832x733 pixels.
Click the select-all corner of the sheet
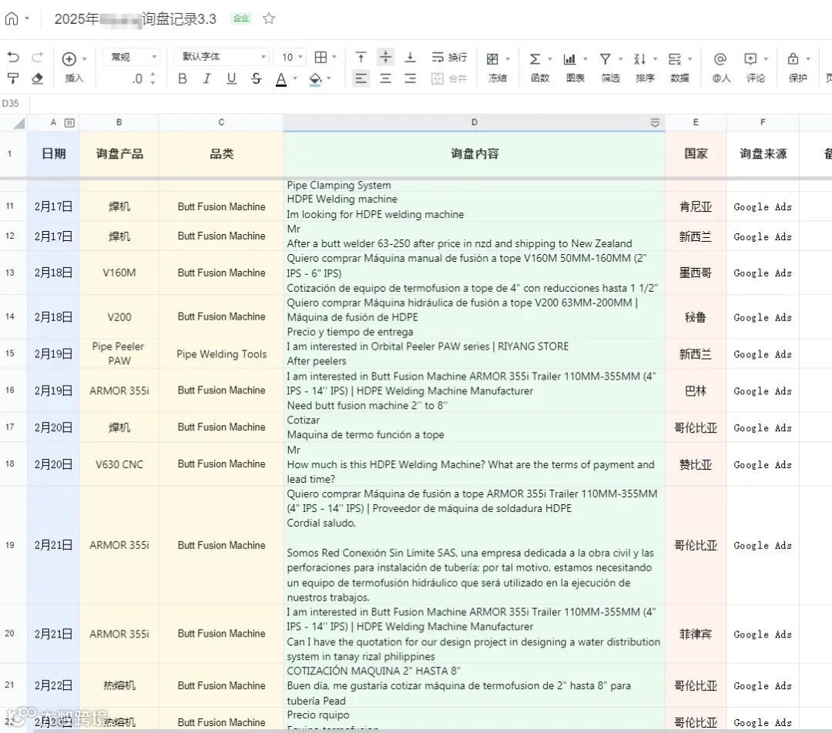(18, 123)
